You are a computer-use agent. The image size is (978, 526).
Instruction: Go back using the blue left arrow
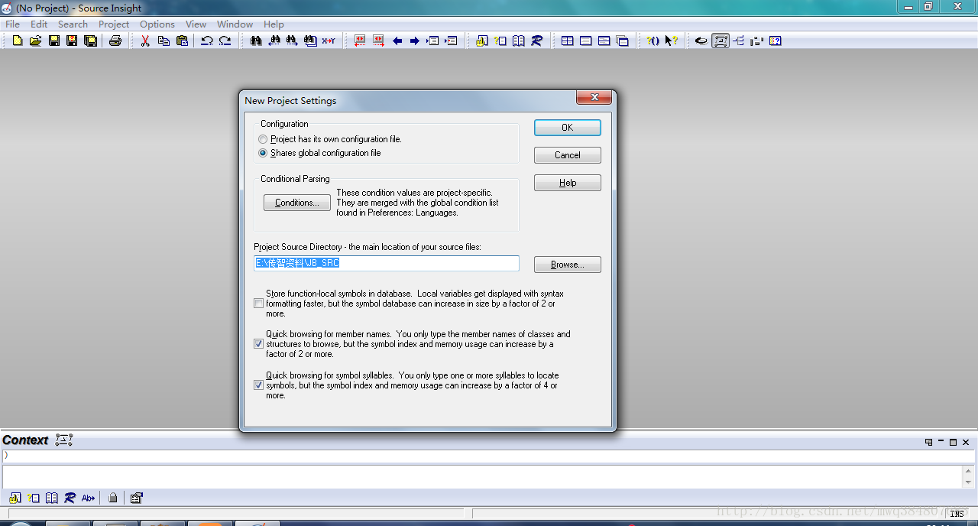click(397, 41)
